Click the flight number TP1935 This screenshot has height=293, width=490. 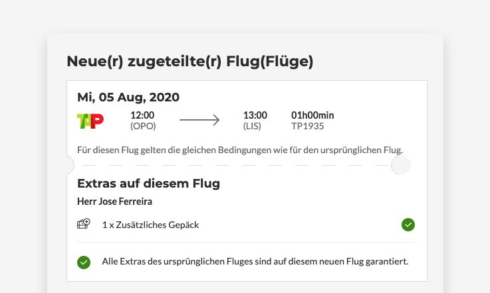pos(308,126)
